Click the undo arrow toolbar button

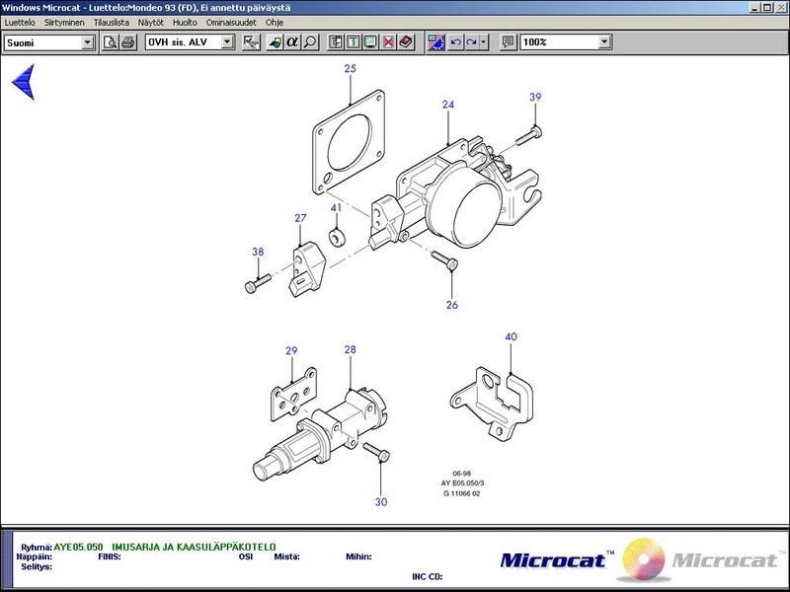point(455,42)
